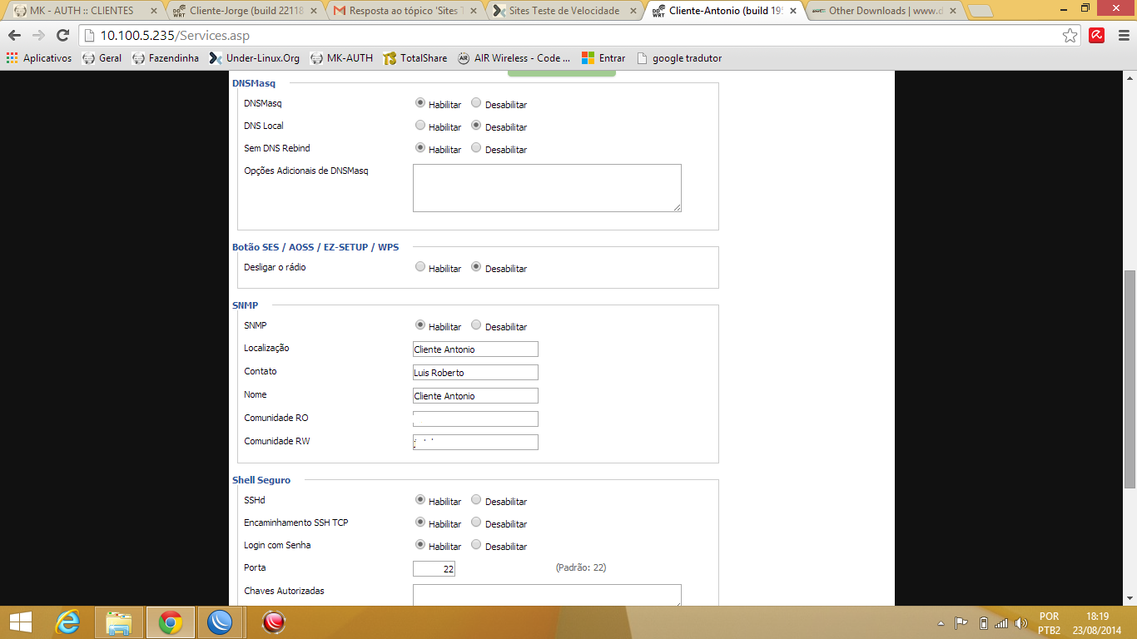Select Habilitar for DNS Local

point(420,126)
